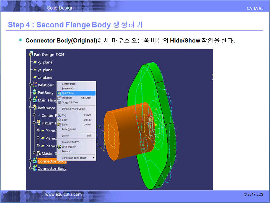
Task: Click the Open Sub-Tree icon
Action: (59, 103)
